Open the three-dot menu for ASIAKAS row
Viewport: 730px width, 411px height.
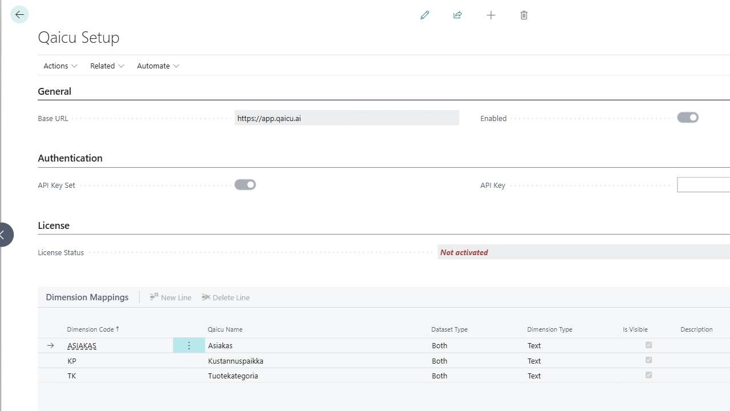point(189,345)
